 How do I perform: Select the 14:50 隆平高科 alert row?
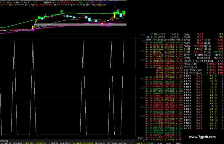coord(164,91)
